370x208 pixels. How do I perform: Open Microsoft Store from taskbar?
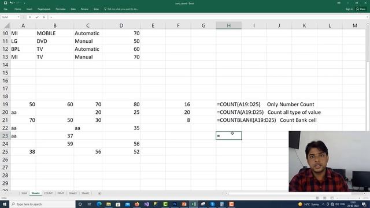tap(118, 204)
